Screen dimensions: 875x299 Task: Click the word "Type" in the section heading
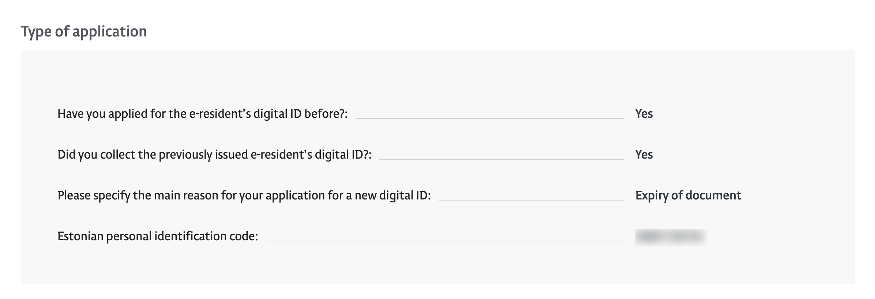tap(36, 32)
